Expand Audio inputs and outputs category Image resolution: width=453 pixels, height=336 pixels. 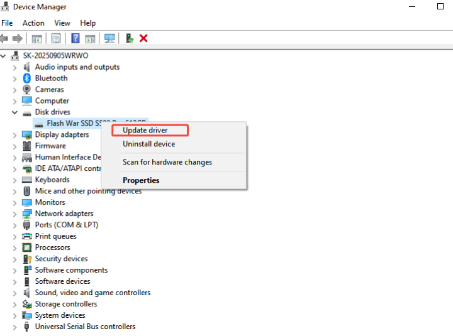click(x=14, y=67)
